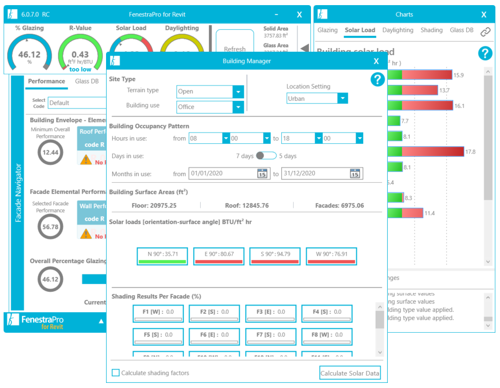500x388 pixels.
Task: Open calendar for Months from date
Action: click(262, 174)
